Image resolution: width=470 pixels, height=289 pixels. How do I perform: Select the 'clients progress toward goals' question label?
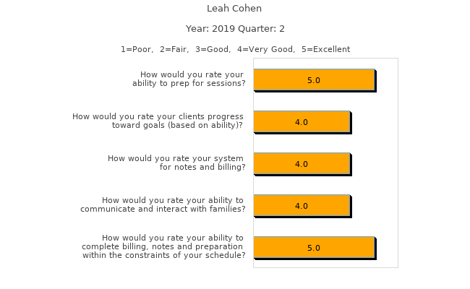click(158, 121)
